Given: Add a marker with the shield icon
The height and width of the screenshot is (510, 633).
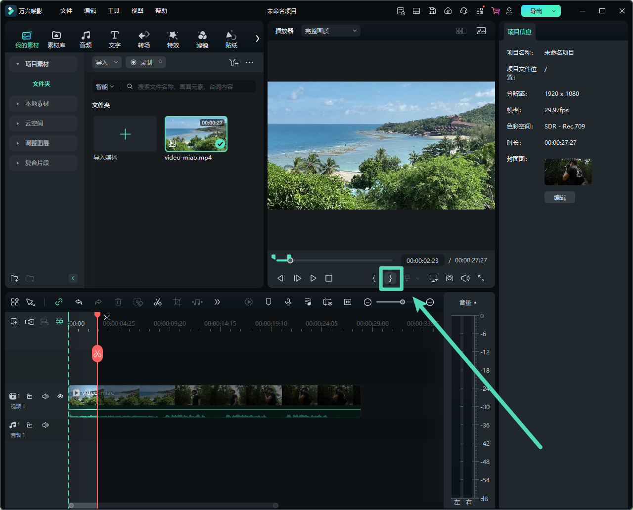Looking at the screenshot, I should (269, 302).
